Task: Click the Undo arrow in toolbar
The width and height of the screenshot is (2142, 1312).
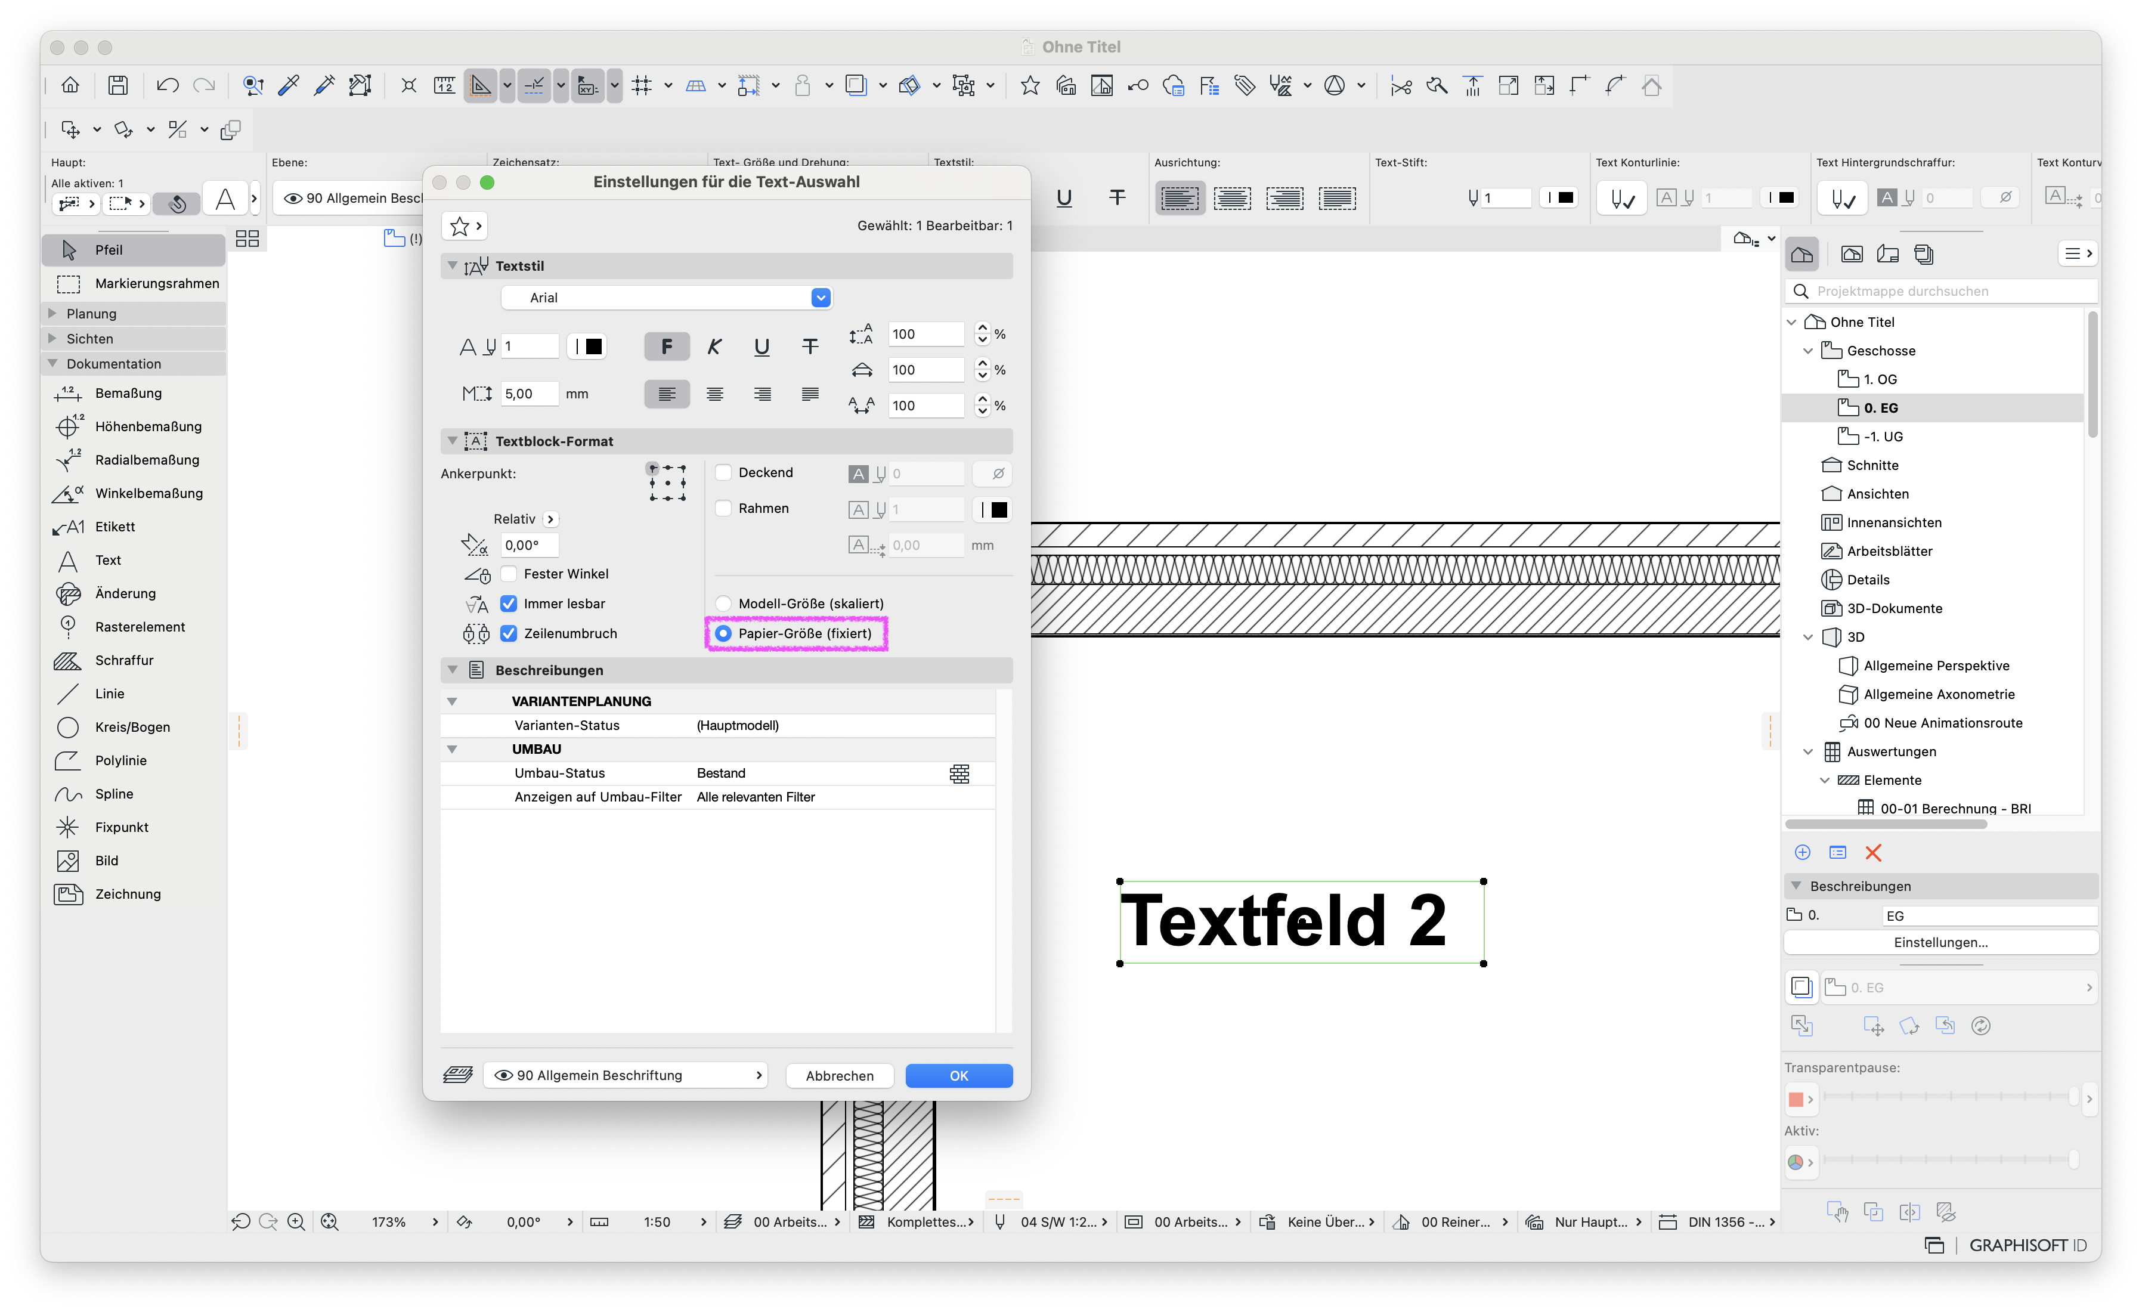Action: 167,85
